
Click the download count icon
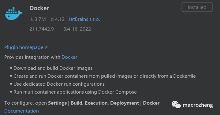click(32, 19)
